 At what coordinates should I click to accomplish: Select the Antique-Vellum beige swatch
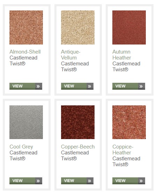click(x=78, y=27)
